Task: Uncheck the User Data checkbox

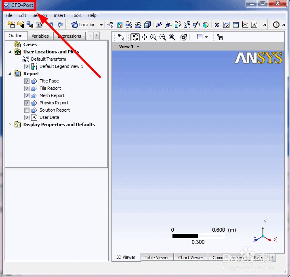Action: pos(27,117)
